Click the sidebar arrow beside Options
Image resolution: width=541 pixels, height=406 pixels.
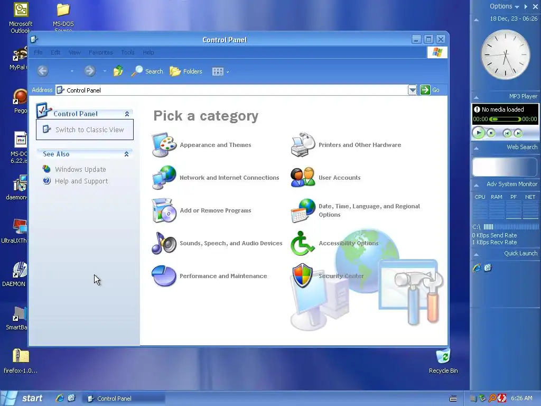pos(526,6)
